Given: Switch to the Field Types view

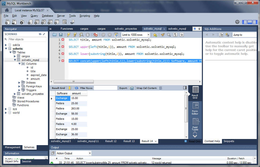Looking at the screenshot, I should 195,125.
